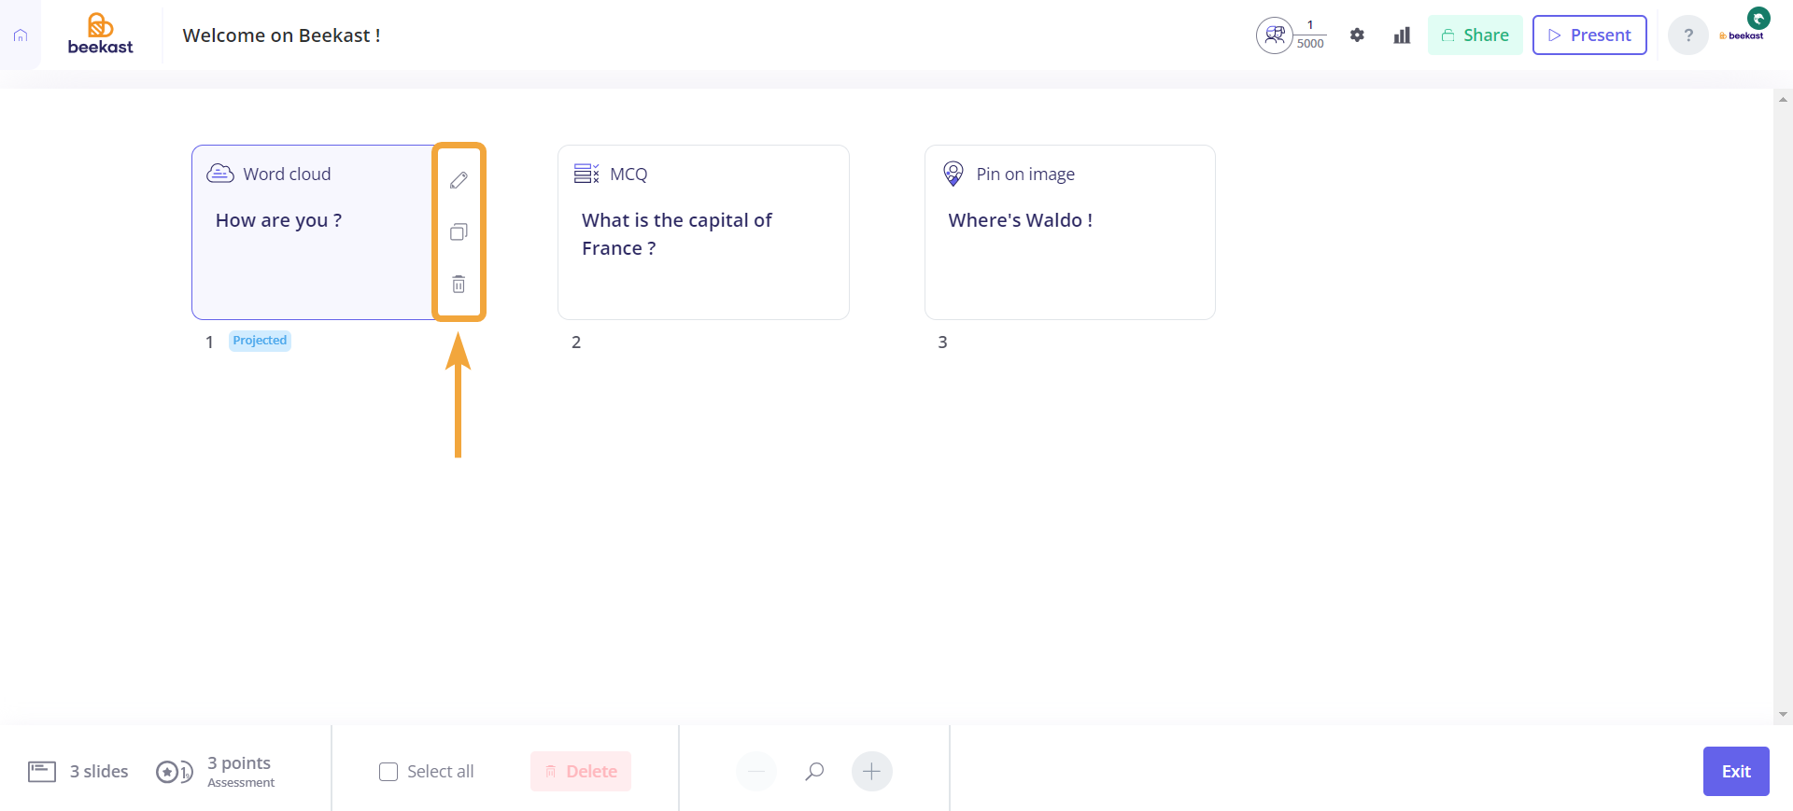Tick the Select all checkbox
The image size is (1793, 811).
[x=388, y=772]
